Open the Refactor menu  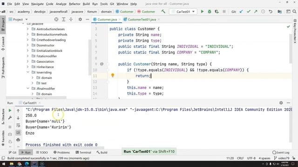pyautogui.click(x=74, y=4)
